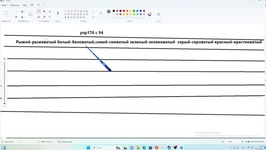Viewport: 266px width, 150px height.
Task: Click the word 'Рыжий-рыжеватый' on the canvas
Action: pyautogui.click(x=36, y=42)
